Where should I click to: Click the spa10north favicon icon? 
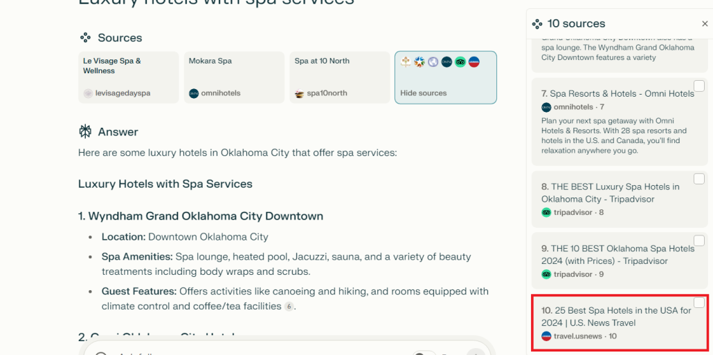click(299, 93)
